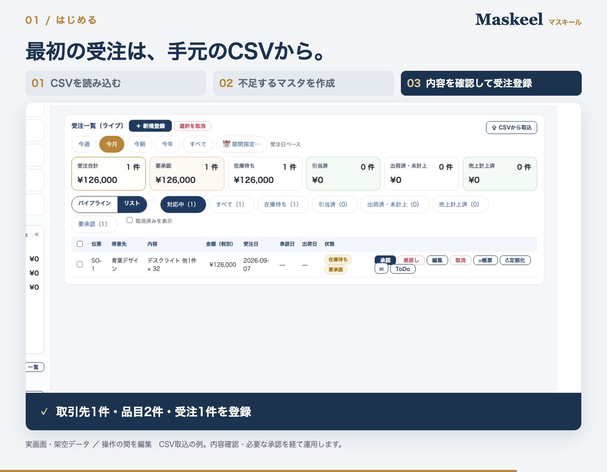Close the left panel with X icon

(x=37, y=234)
